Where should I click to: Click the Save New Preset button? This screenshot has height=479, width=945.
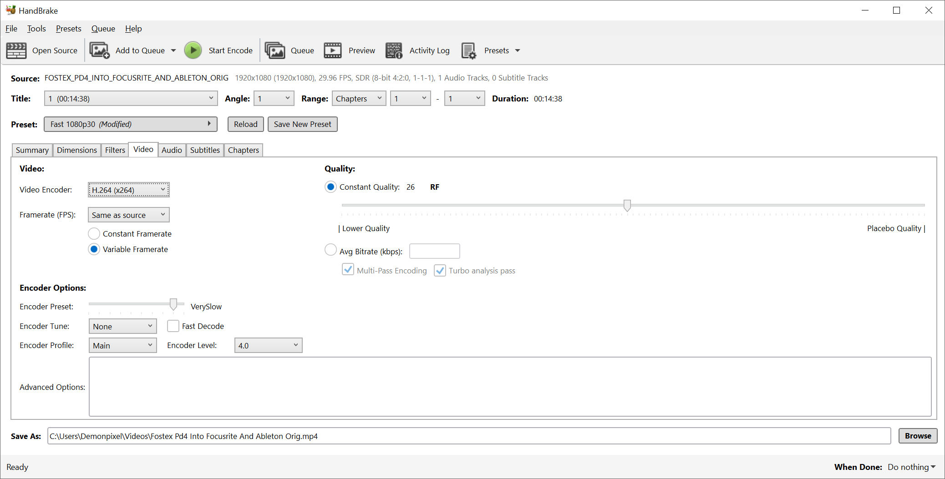pyautogui.click(x=303, y=124)
